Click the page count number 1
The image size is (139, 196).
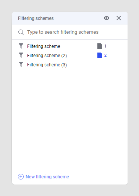click(105, 46)
